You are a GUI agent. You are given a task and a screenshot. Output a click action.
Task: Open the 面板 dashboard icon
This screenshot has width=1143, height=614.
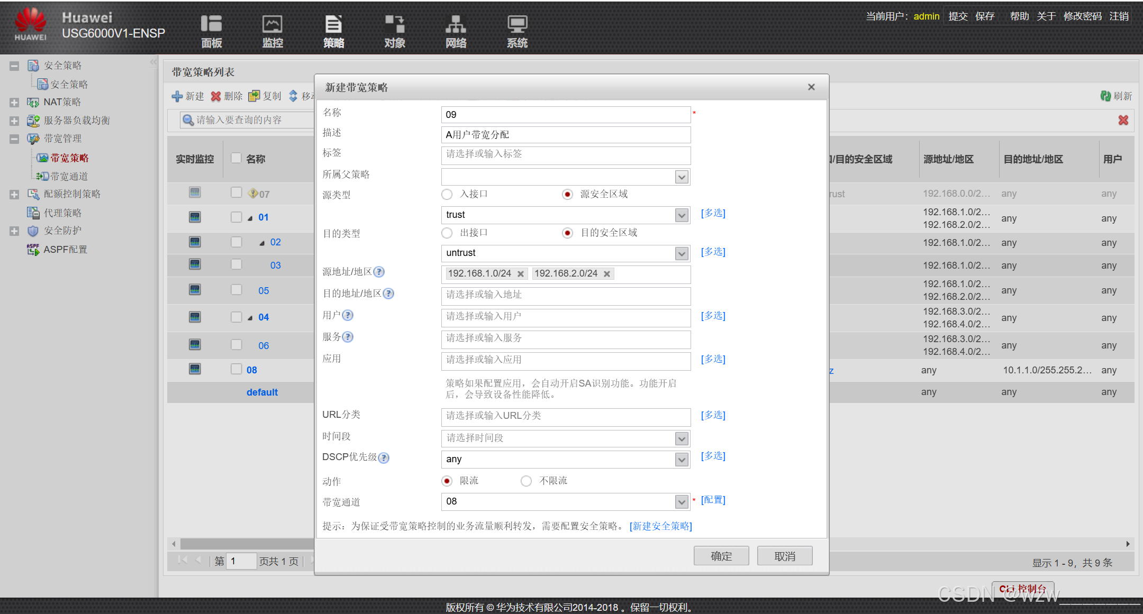(211, 24)
